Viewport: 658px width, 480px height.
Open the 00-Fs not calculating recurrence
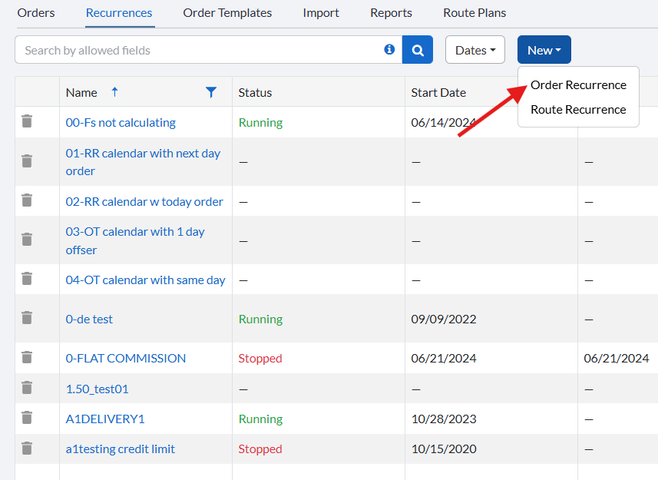tap(121, 123)
